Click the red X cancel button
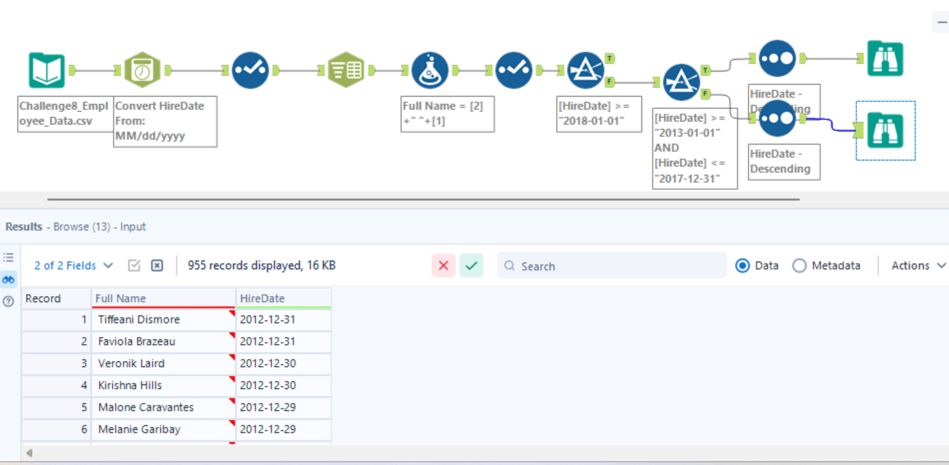949x465 pixels. [x=443, y=265]
